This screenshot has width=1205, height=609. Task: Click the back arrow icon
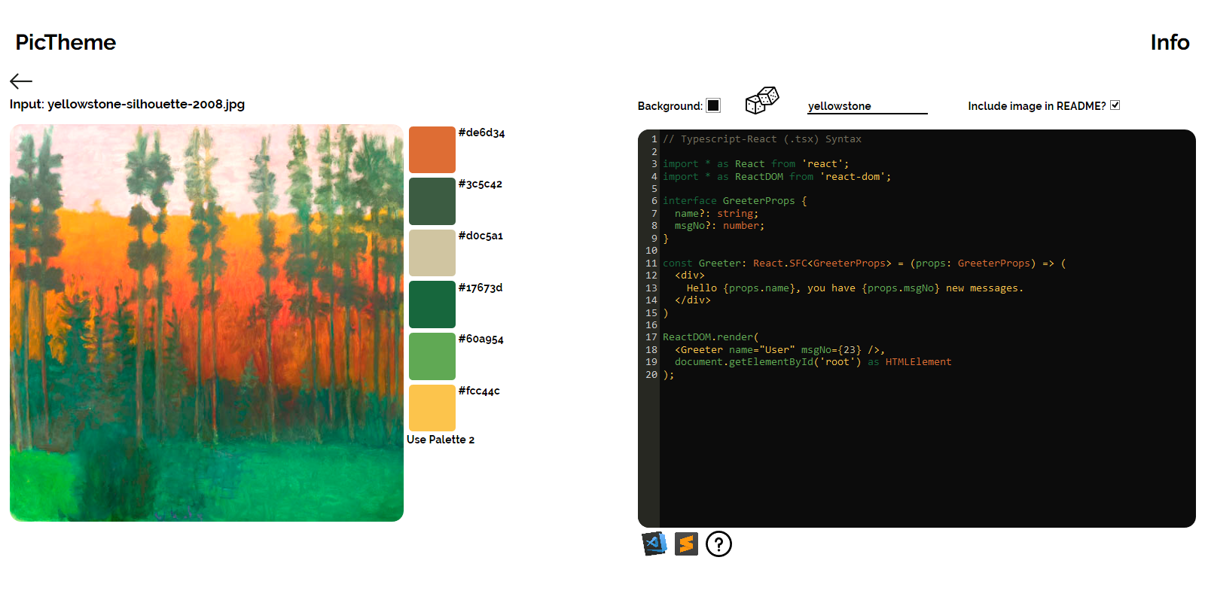pyautogui.click(x=21, y=81)
